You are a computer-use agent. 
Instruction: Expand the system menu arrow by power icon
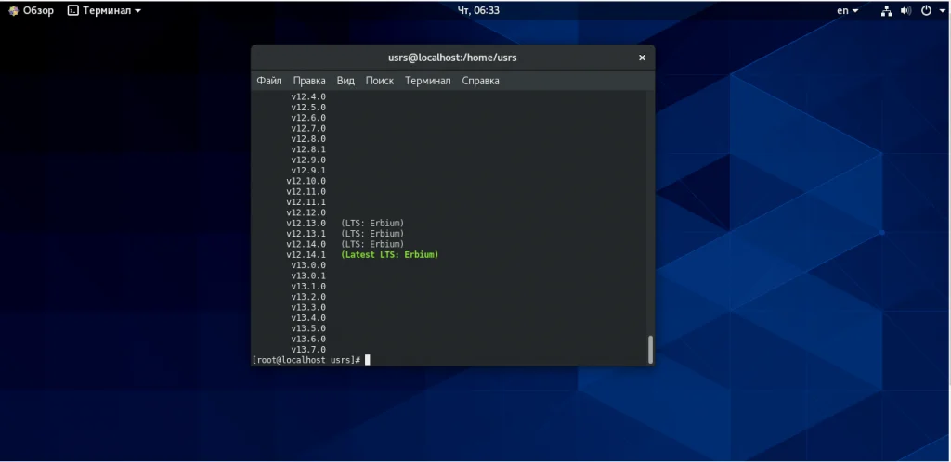click(x=943, y=11)
